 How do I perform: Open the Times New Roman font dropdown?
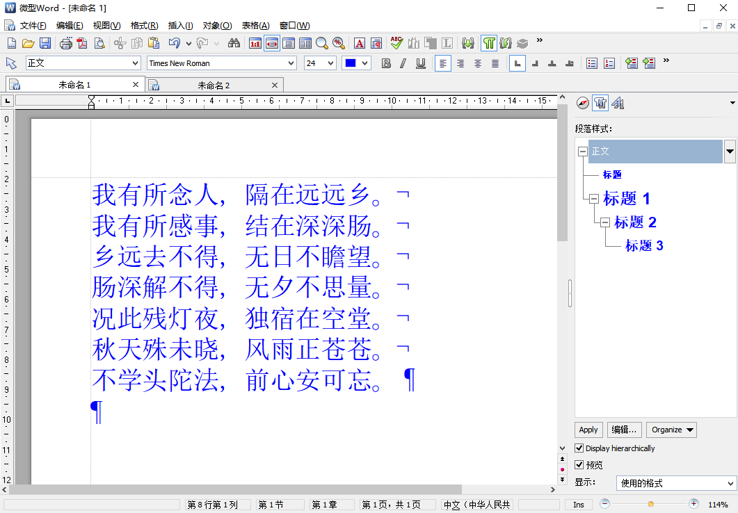[x=291, y=63]
